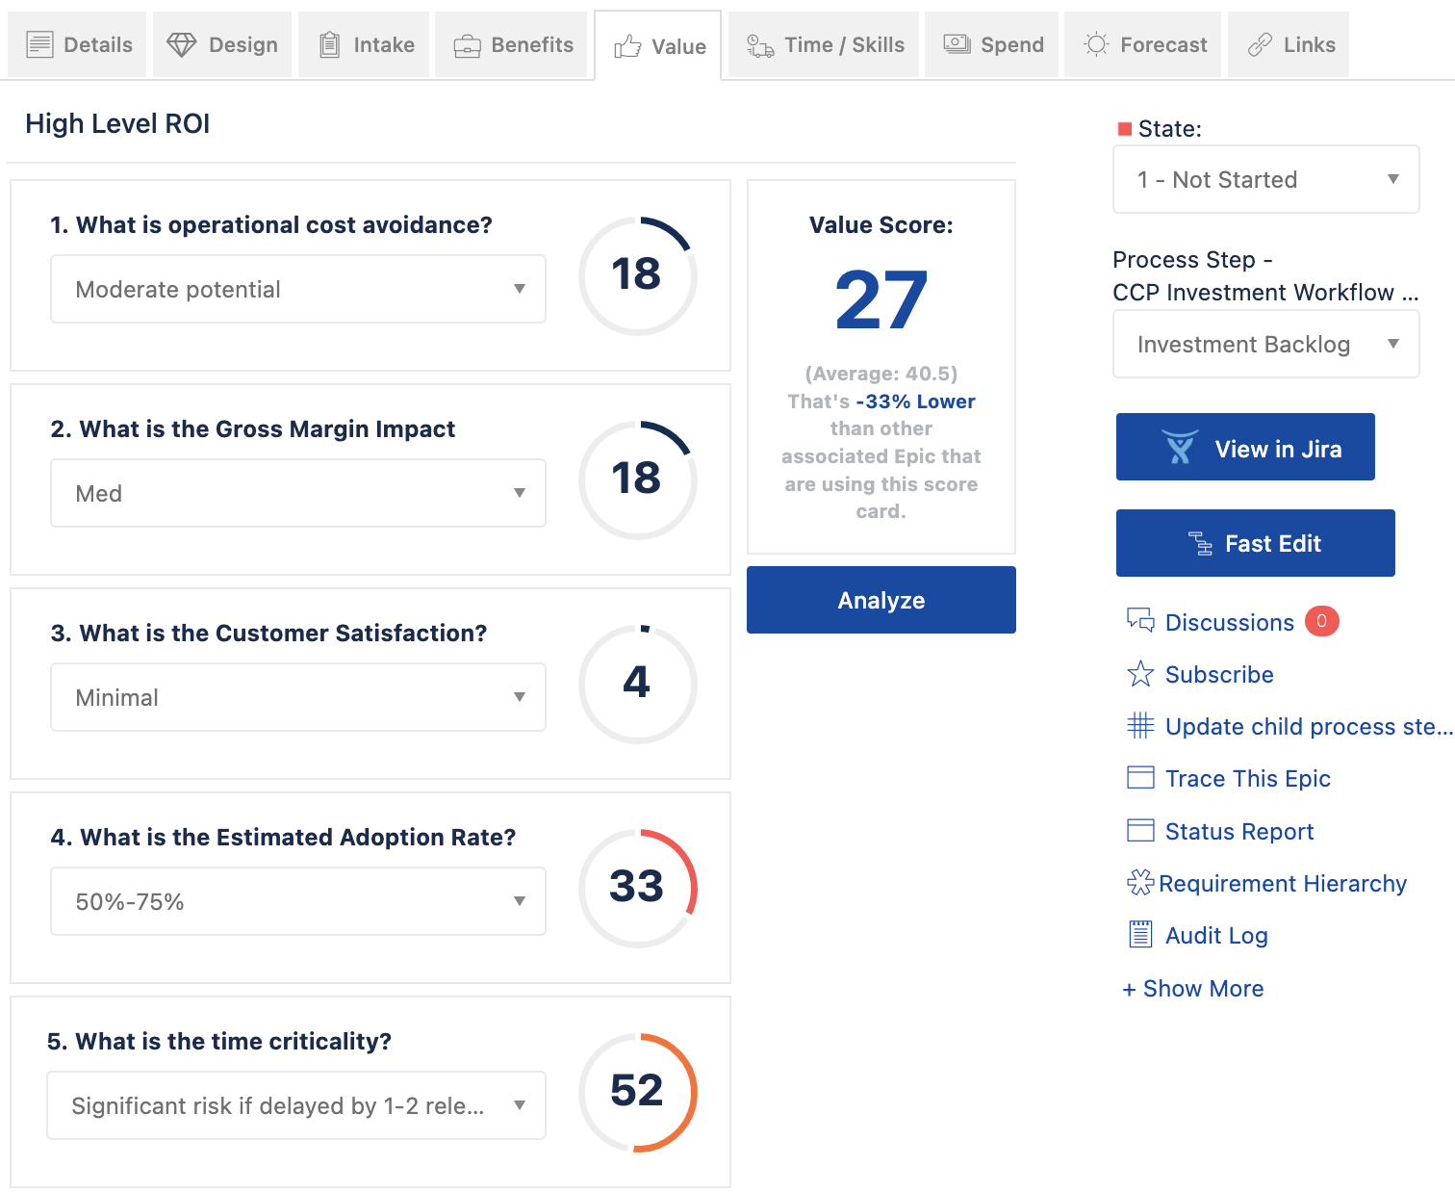Screen dimensions: 1455x1192
Task: Open the Gross Margin Impact dropdown
Action: (298, 493)
